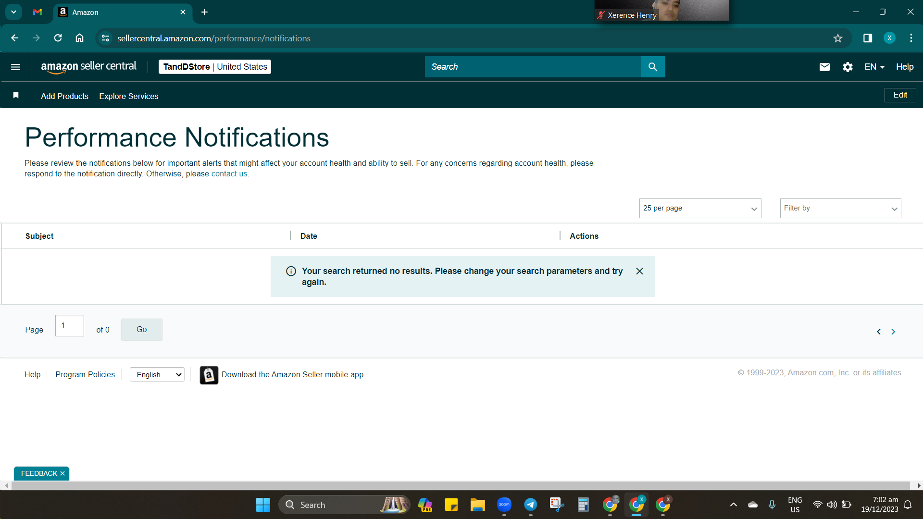
Task: Click the taskbar microphone icon
Action: point(772,505)
